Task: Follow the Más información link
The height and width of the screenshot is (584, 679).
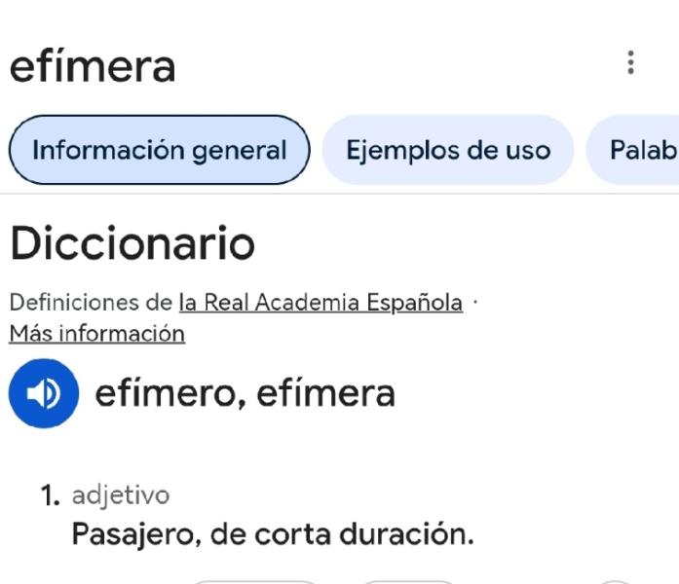Action: [97, 334]
